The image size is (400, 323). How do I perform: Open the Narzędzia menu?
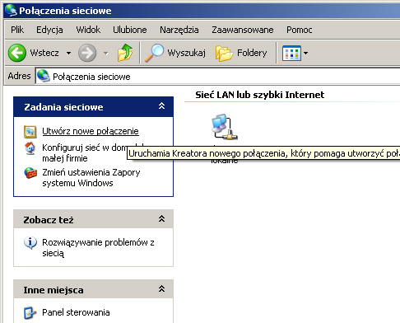click(179, 30)
